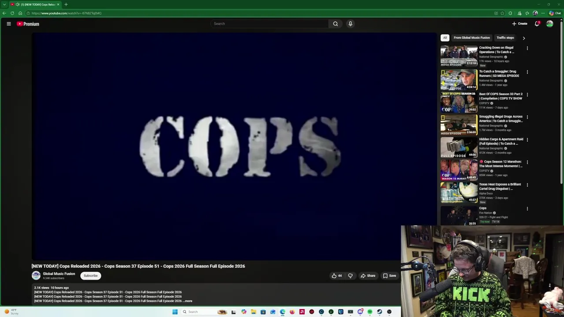
Task: Open Spotify from the taskbar
Action: point(370,312)
